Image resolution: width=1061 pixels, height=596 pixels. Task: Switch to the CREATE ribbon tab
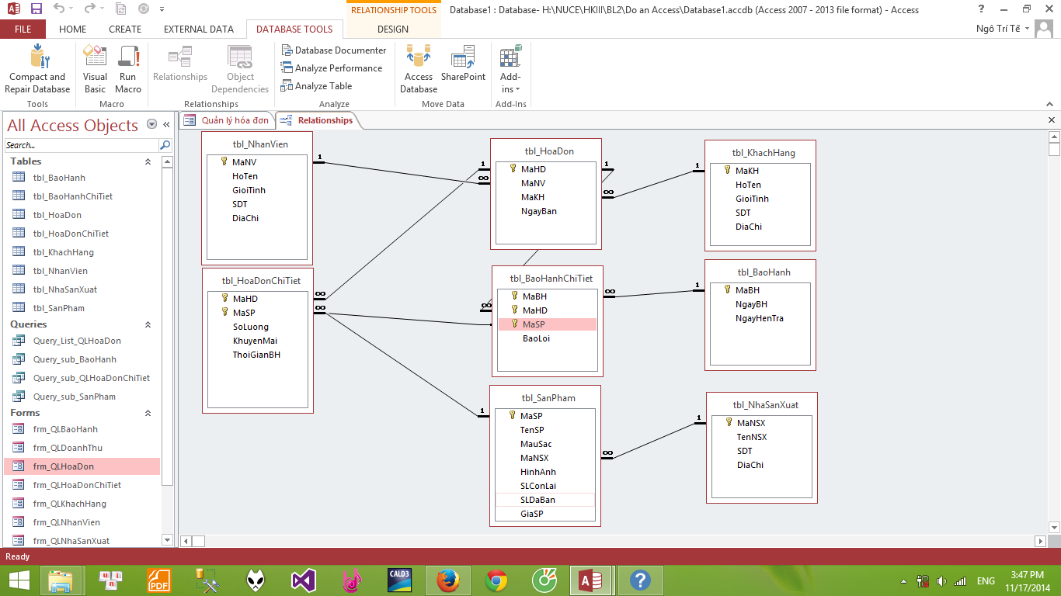point(125,29)
